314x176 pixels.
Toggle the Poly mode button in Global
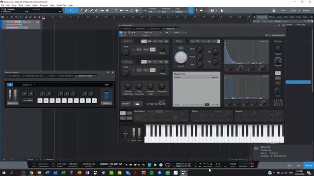click(x=278, y=73)
